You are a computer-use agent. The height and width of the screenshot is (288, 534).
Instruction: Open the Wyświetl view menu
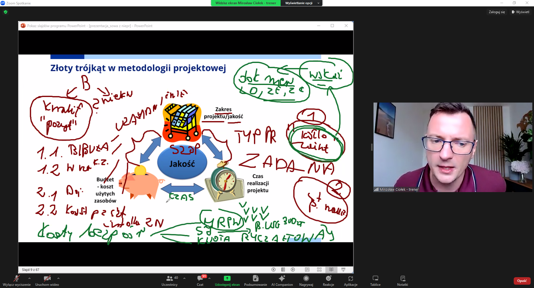tap(521, 12)
